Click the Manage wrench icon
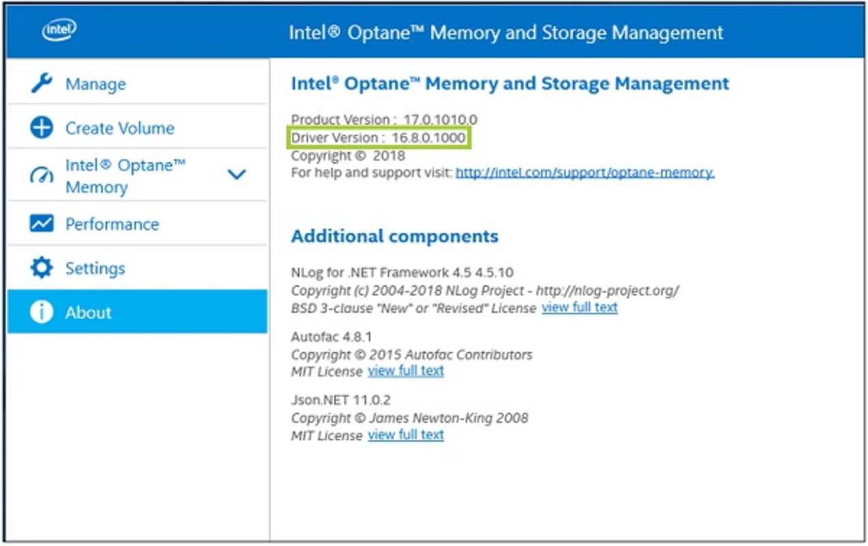The height and width of the screenshot is (546, 868). click(x=42, y=83)
